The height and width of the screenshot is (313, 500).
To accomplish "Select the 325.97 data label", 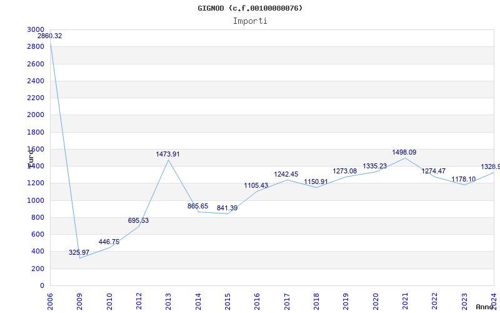I will coord(79,253).
